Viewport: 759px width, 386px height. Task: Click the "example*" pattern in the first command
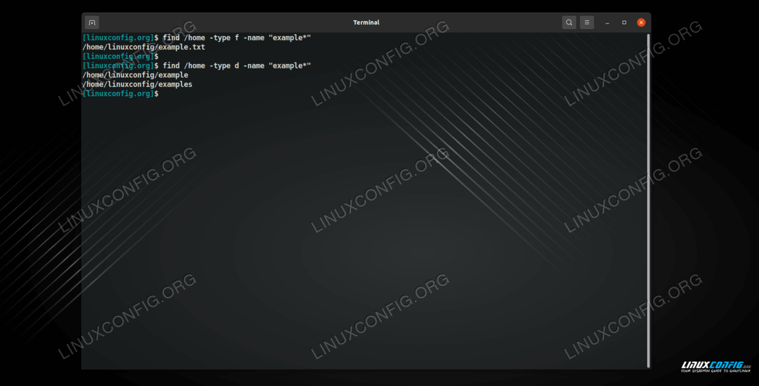pos(290,38)
